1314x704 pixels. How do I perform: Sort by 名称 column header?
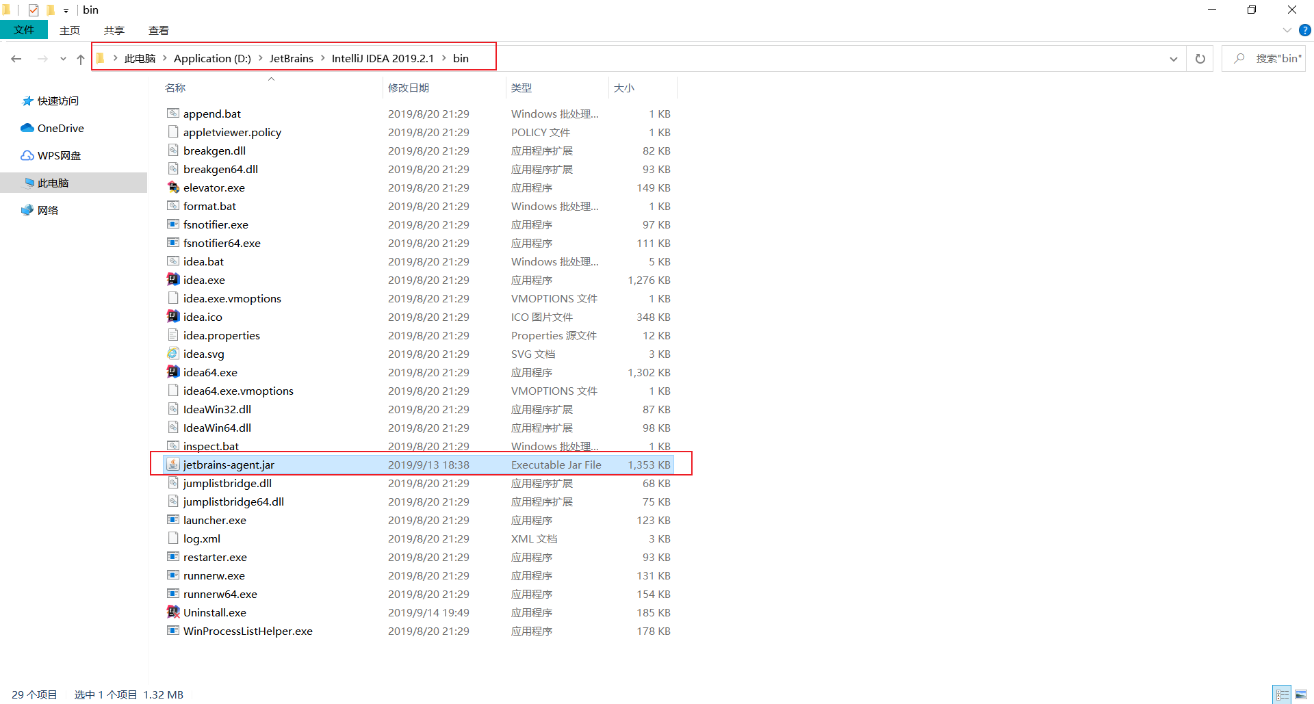tap(175, 88)
